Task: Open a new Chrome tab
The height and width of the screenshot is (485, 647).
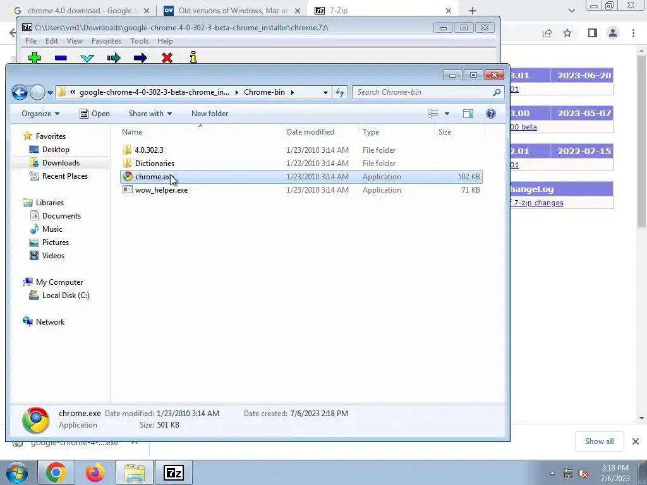Action: coord(473,11)
